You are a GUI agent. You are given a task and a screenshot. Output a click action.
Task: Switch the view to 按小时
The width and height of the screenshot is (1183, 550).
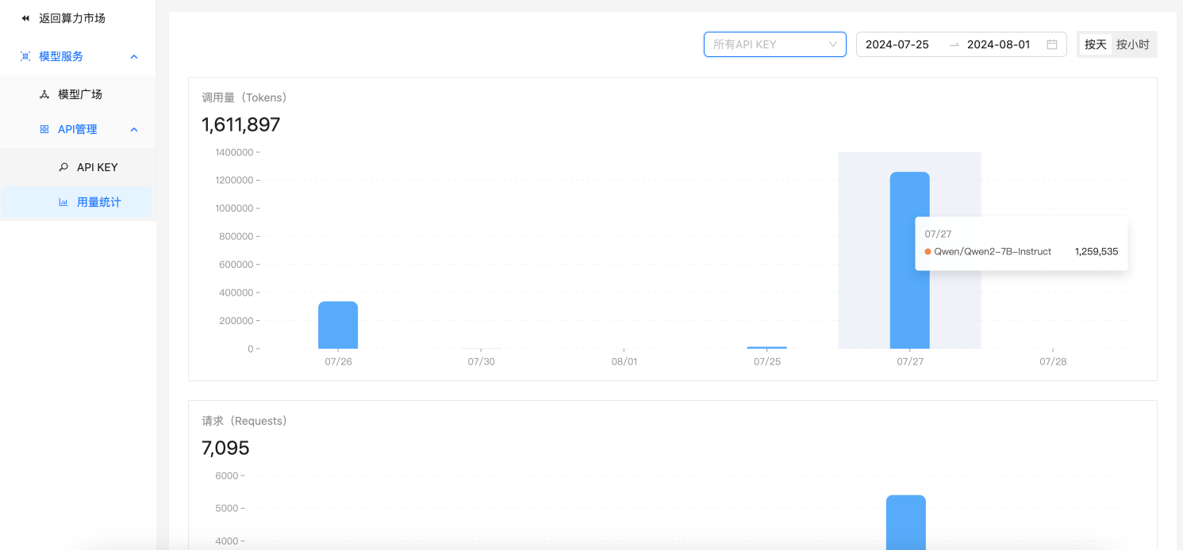point(1133,44)
